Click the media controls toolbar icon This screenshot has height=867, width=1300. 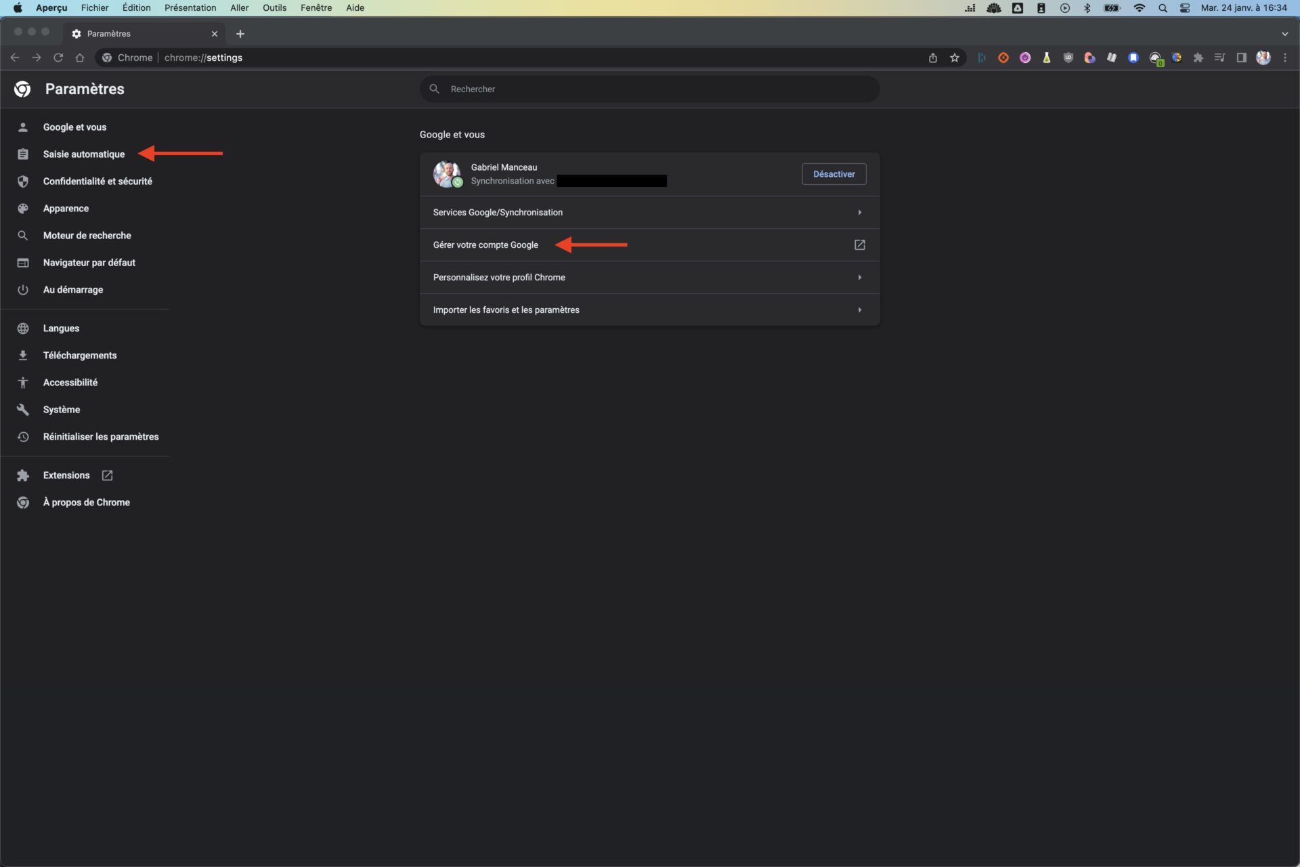[x=1219, y=58]
